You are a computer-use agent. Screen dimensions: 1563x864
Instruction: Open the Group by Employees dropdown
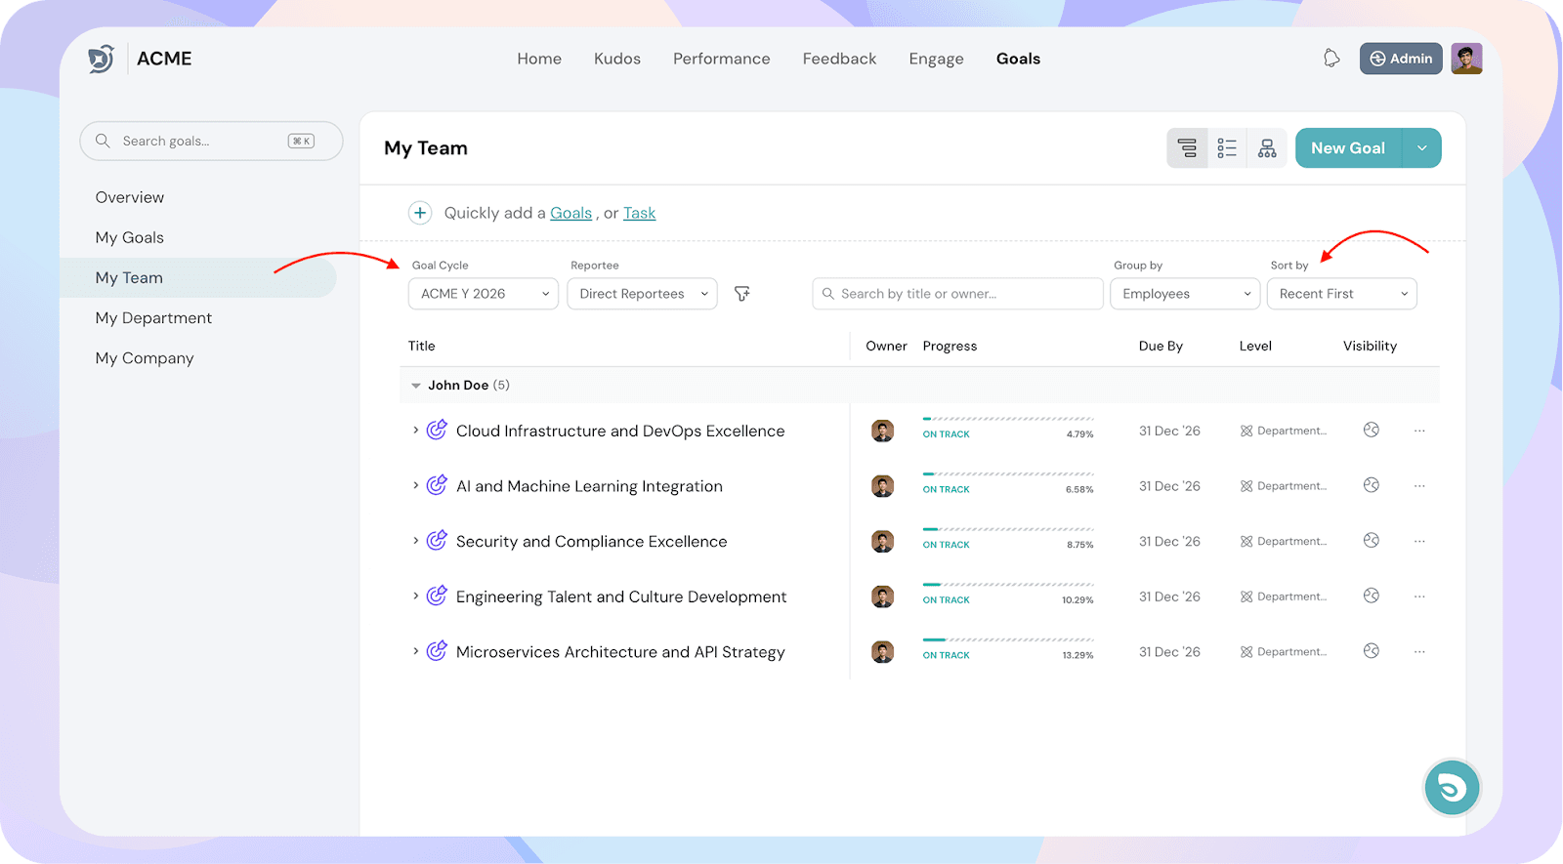[x=1185, y=294]
